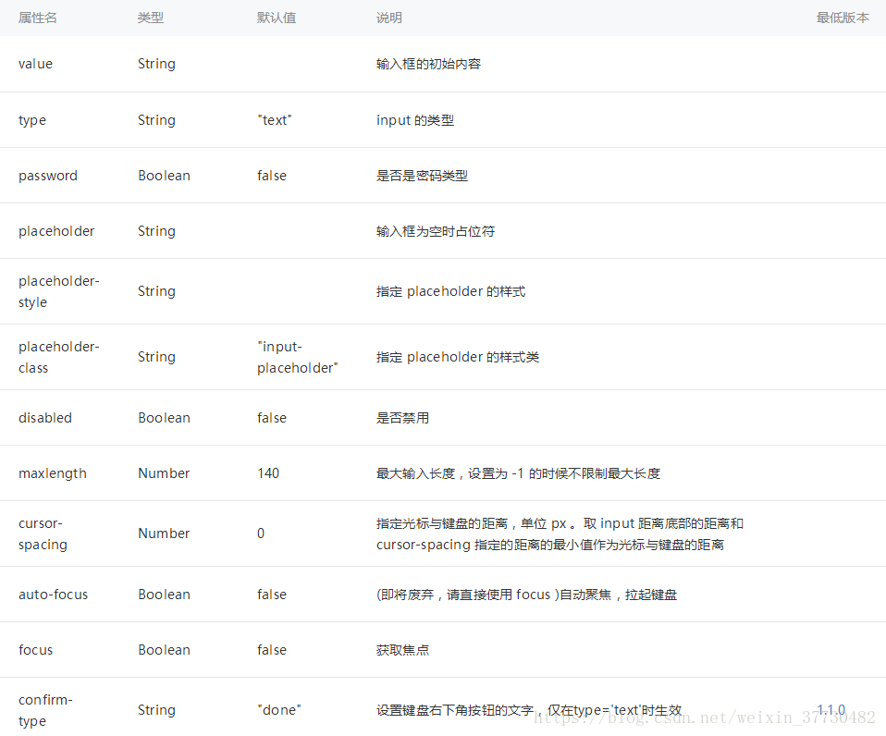Select the 'focus' attribute name cell
Viewport: 886px width, 736px height.
(x=35, y=650)
